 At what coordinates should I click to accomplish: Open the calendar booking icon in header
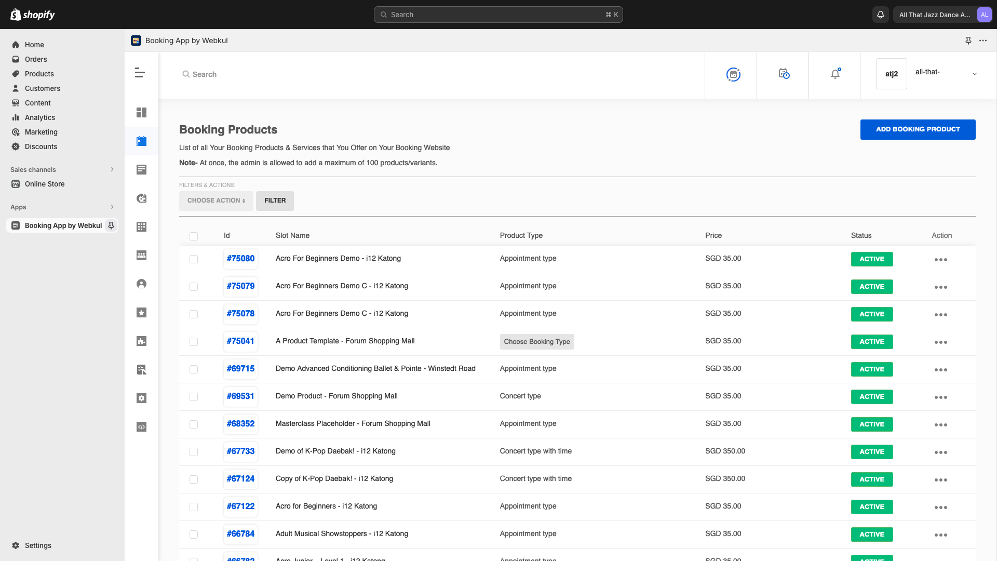(x=733, y=75)
